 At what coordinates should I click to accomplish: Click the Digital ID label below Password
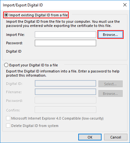(14, 51)
